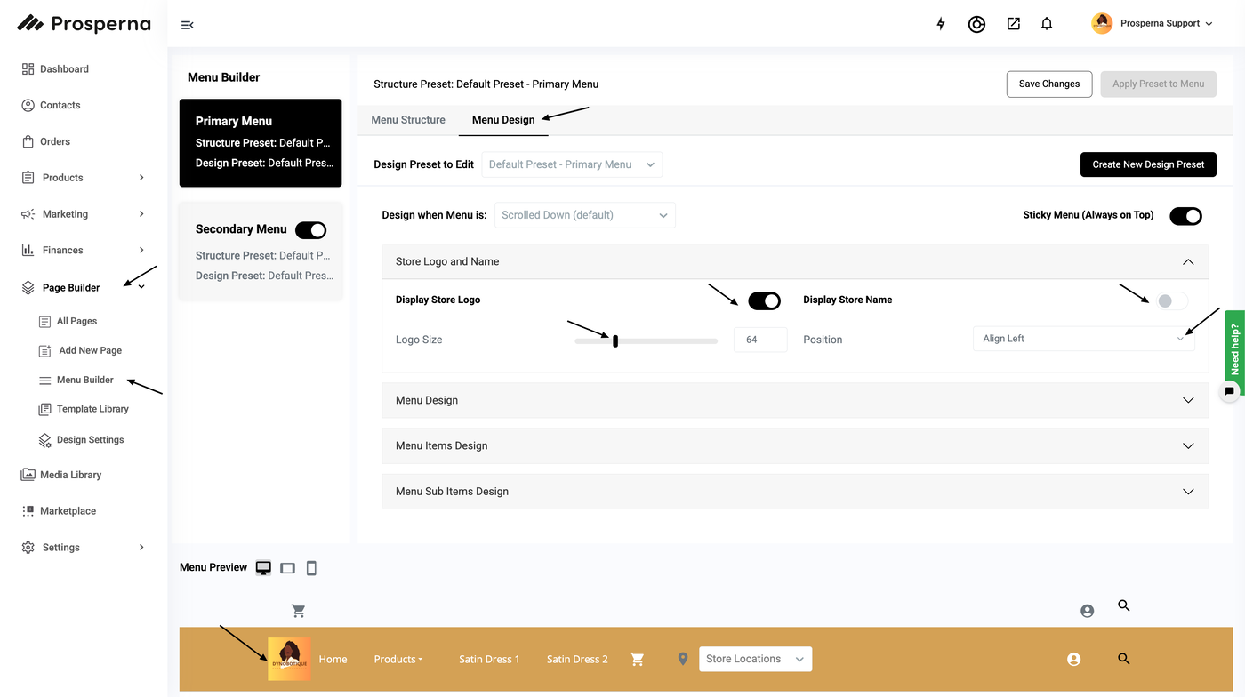Expand the Settings submenu in the sidebar
The height and width of the screenshot is (697, 1245).
(x=141, y=548)
